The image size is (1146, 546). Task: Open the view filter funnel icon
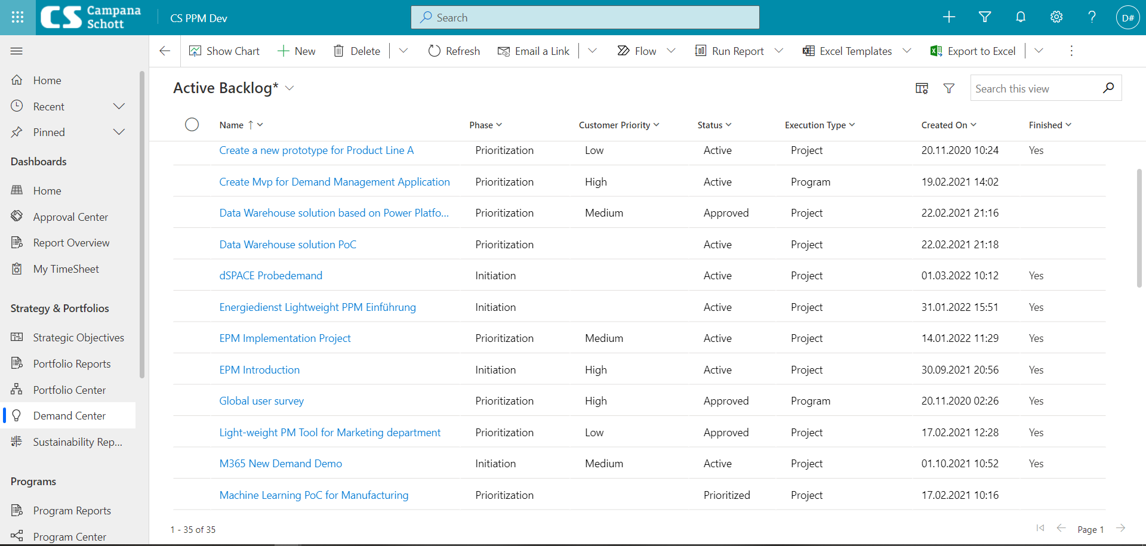(949, 88)
